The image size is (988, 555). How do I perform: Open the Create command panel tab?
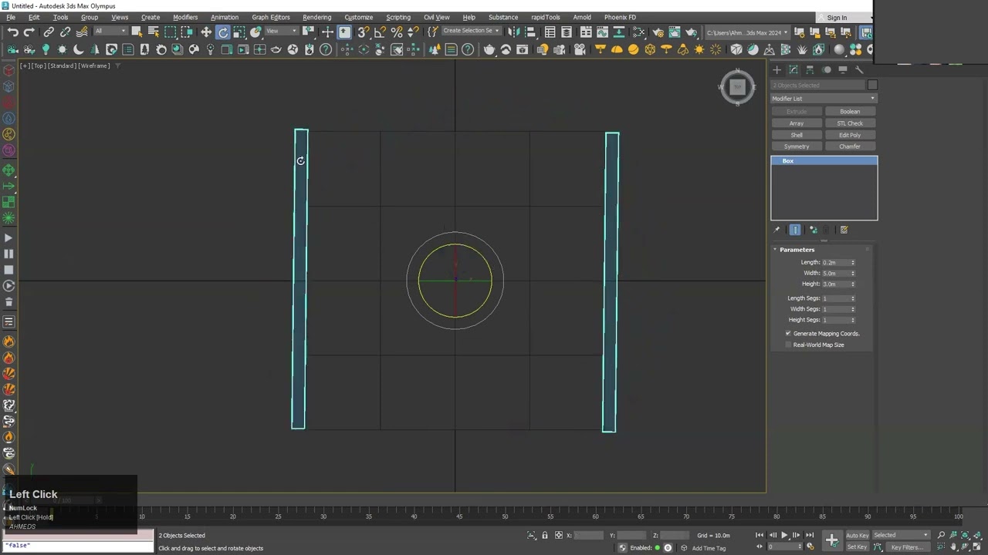click(x=777, y=69)
